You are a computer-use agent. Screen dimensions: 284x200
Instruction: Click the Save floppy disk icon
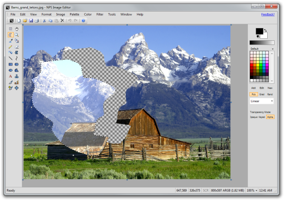[31, 20]
